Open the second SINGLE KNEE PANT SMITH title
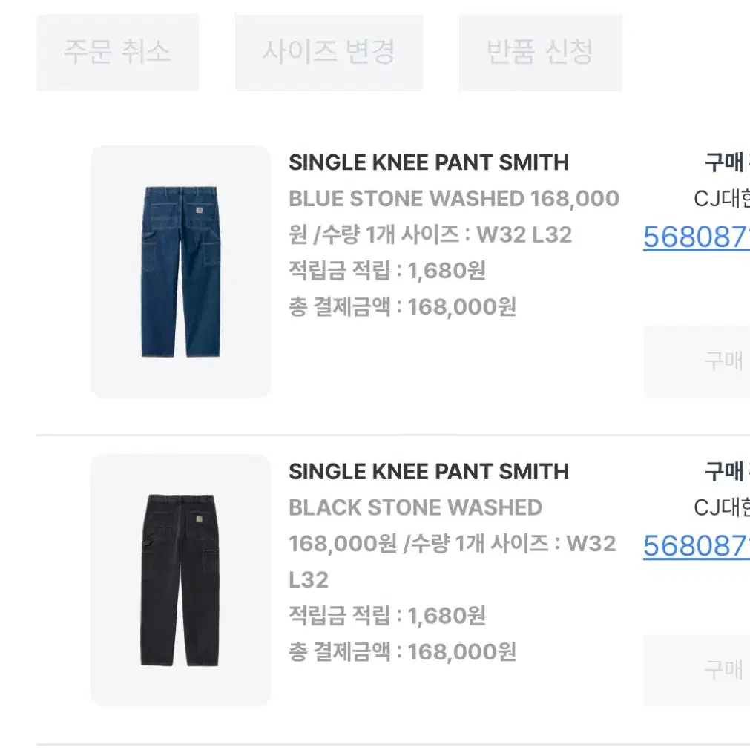This screenshot has width=750, height=750. click(429, 472)
